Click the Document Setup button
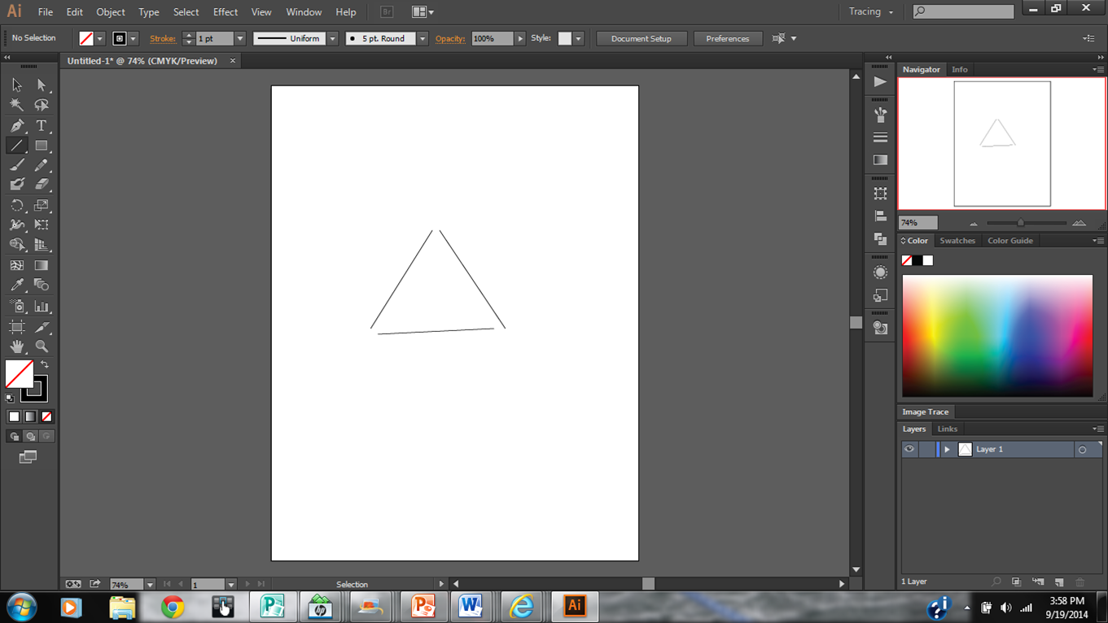 point(642,38)
